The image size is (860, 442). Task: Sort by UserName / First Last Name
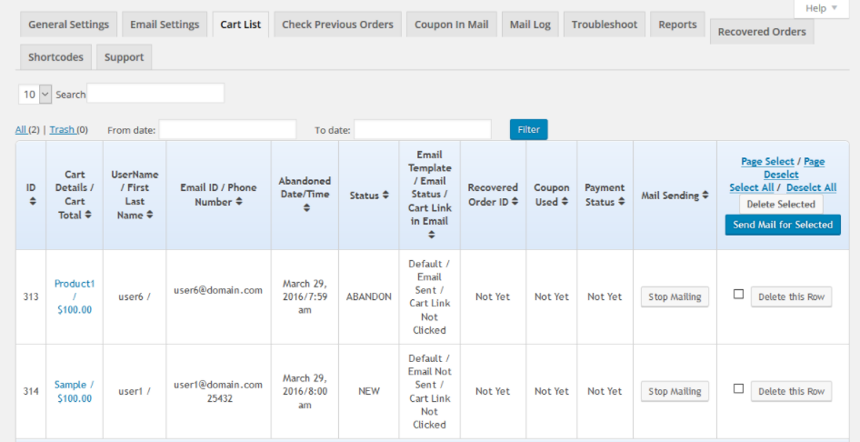pos(150,215)
